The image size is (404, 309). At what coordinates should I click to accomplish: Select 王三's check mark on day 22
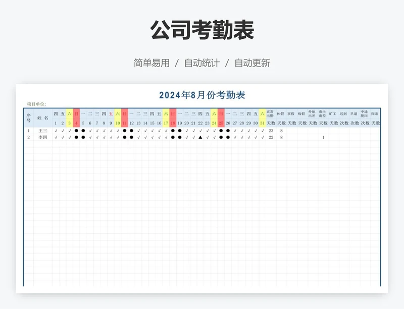[x=200, y=131]
